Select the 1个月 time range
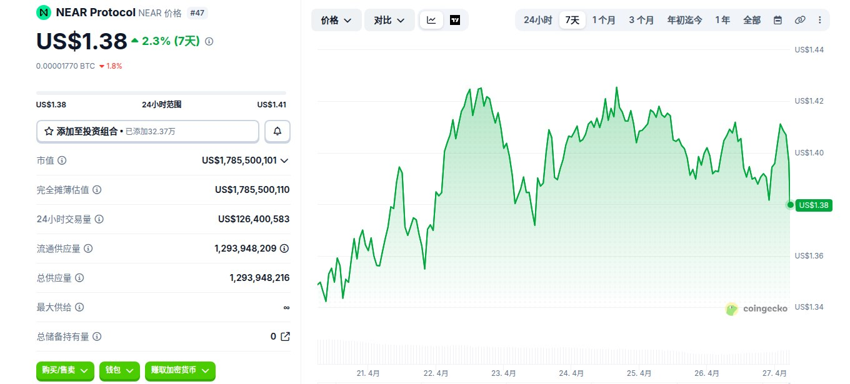This screenshot has width=850, height=384. pyautogui.click(x=604, y=20)
